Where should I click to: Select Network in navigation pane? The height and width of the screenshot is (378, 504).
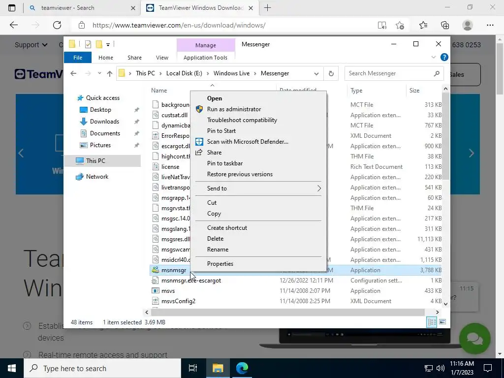tap(97, 177)
